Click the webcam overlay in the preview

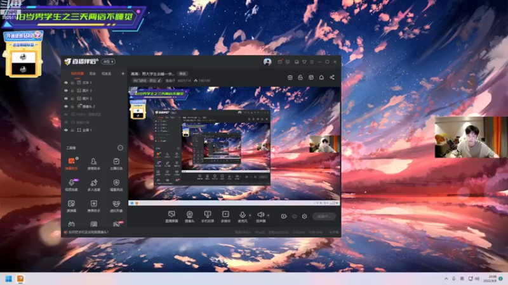coord(324,144)
